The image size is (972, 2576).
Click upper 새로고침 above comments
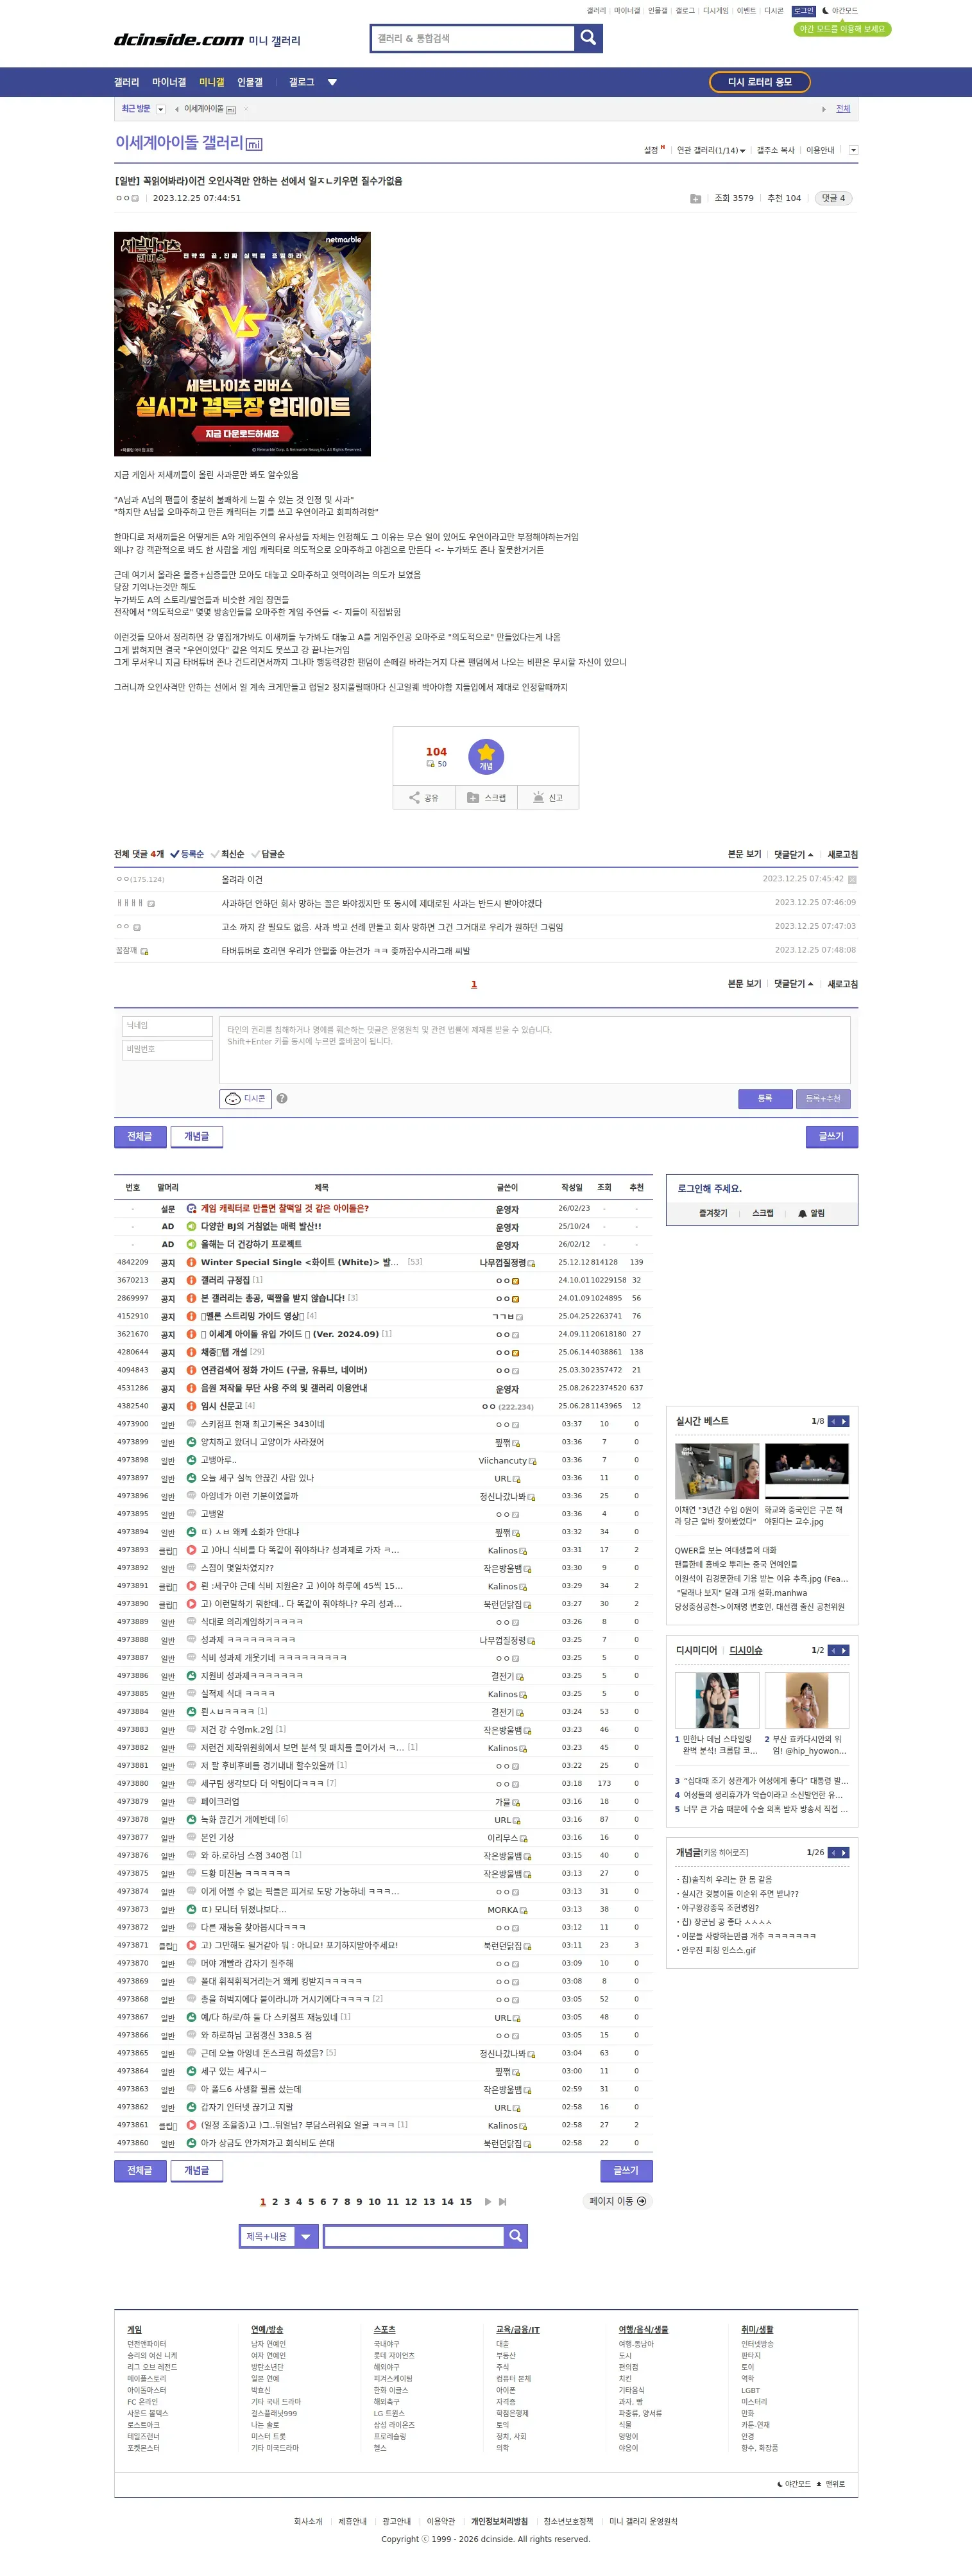pos(842,855)
